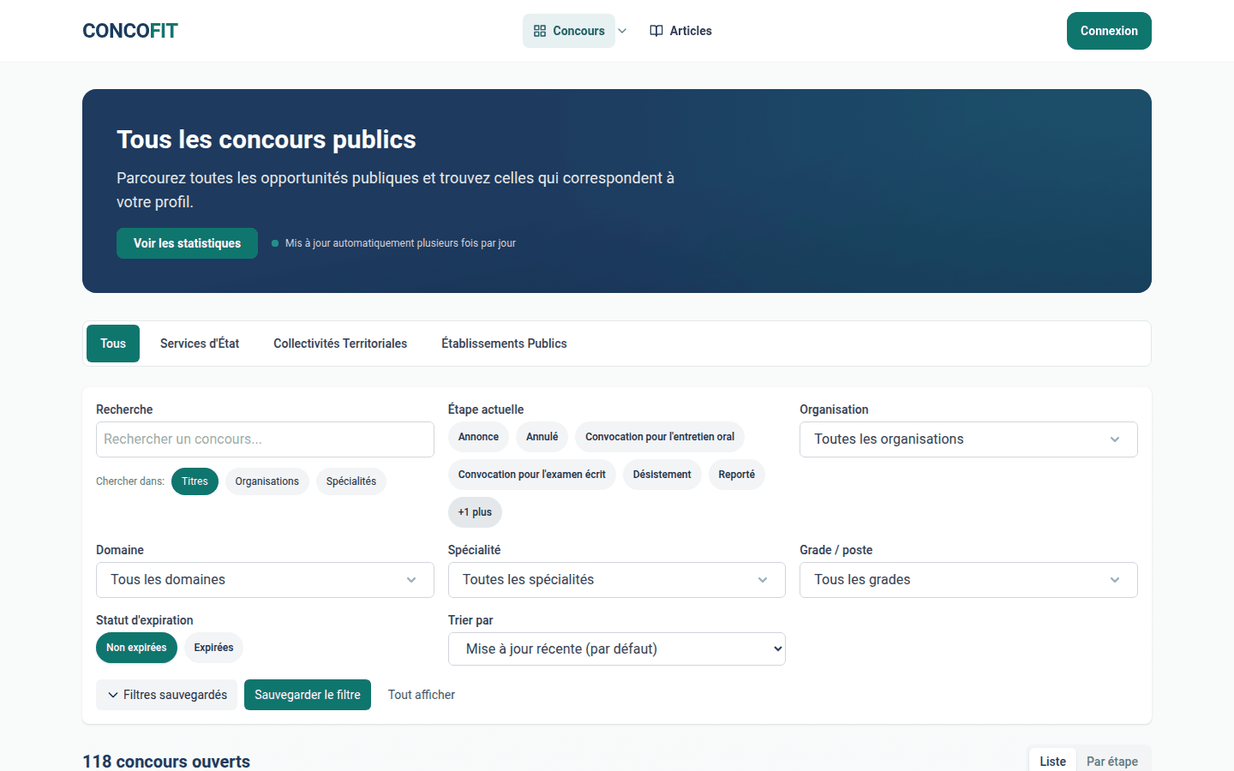Open Tous les domaines dropdown
The image size is (1234, 771).
point(265,580)
